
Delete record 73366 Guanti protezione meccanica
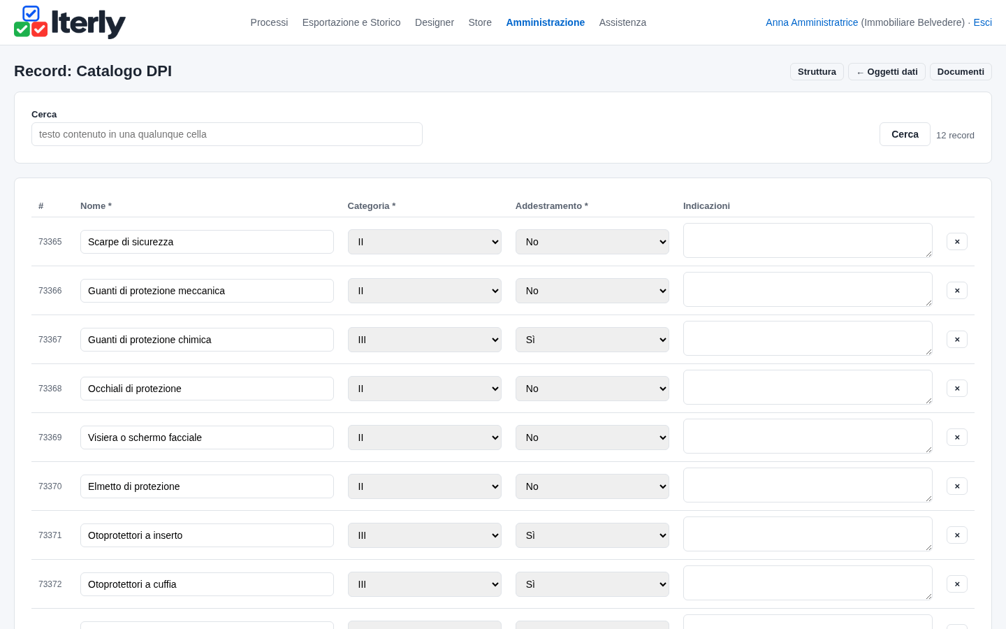tap(957, 290)
